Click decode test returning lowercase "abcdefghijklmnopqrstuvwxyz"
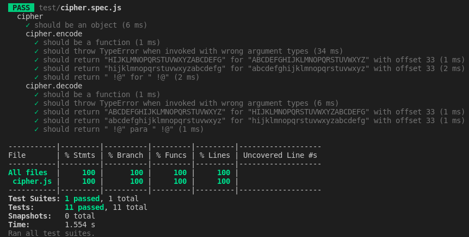Image resolution: width=469 pixels, height=237 pixels. tap(254, 120)
